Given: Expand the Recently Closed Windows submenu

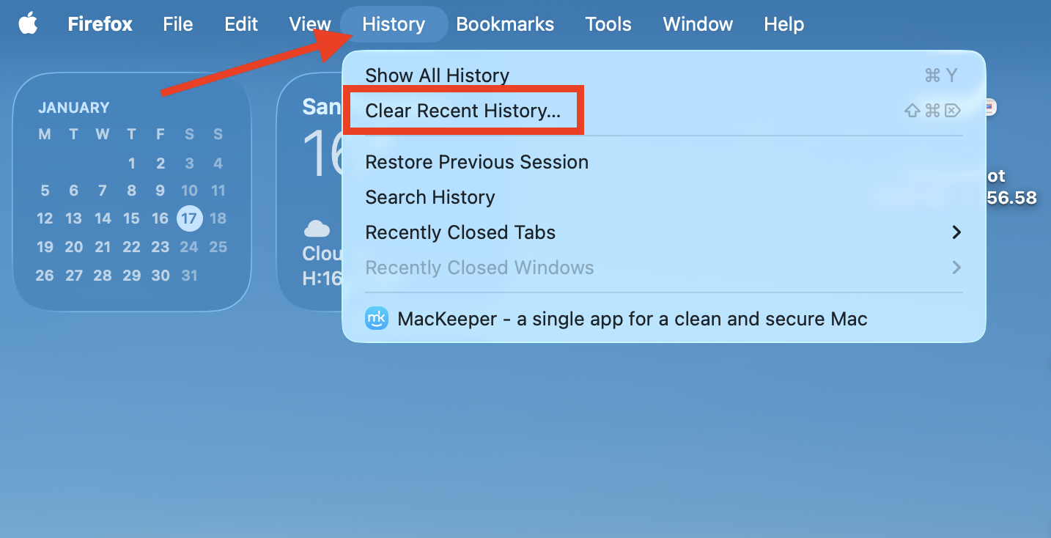Looking at the screenshot, I should tap(479, 268).
